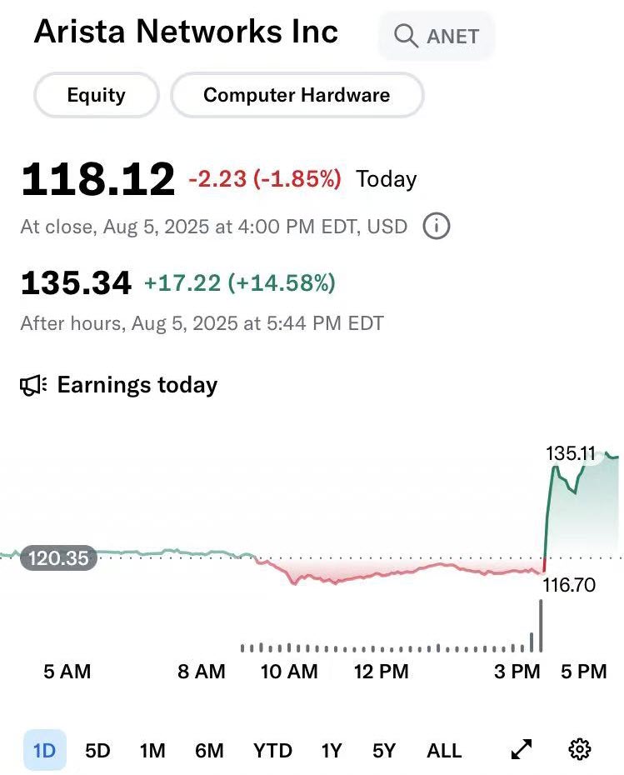The width and height of the screenshot is (624, 775).
Task: Expand the chart to fullscreen
Action: [x=521, y=750]
